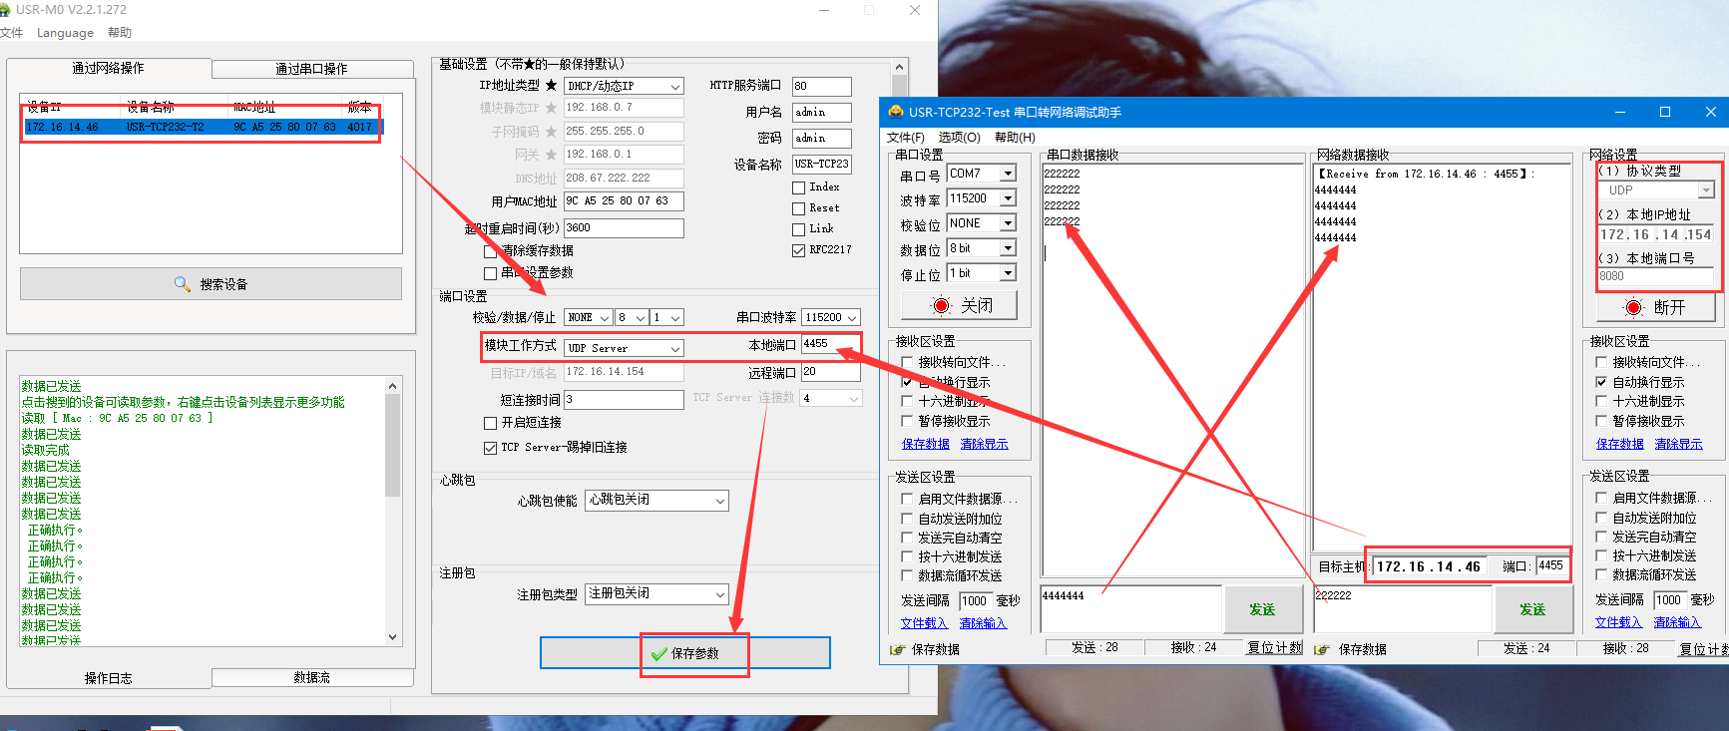1729x731 pixels.
Task: Tick the 清除缓存数据 checkbox
Action: click(x=490, y=251)
